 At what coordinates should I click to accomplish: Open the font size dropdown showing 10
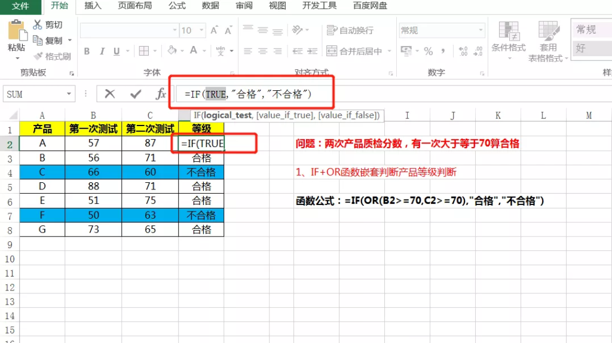click(x=202, y=30)
